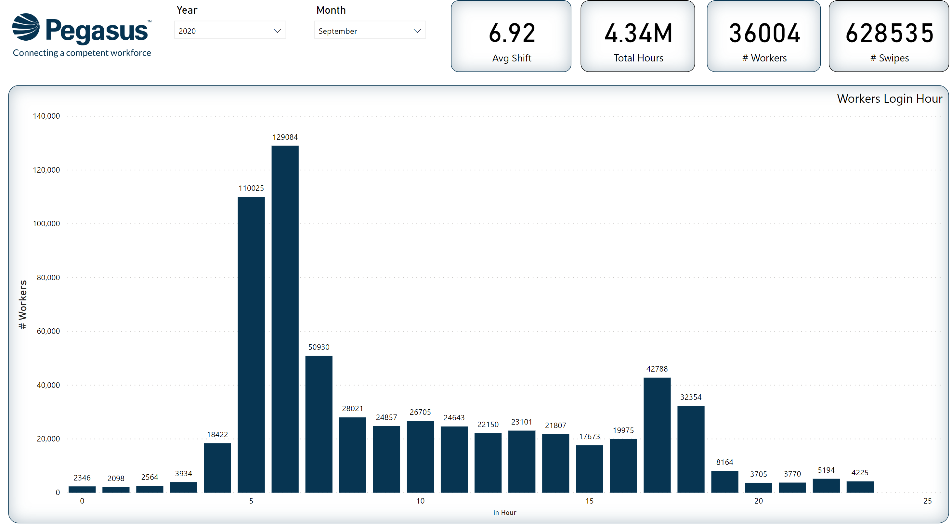952x526 pixels.
Task: Select the bar with value 50930
Action: tap(319, 424)
